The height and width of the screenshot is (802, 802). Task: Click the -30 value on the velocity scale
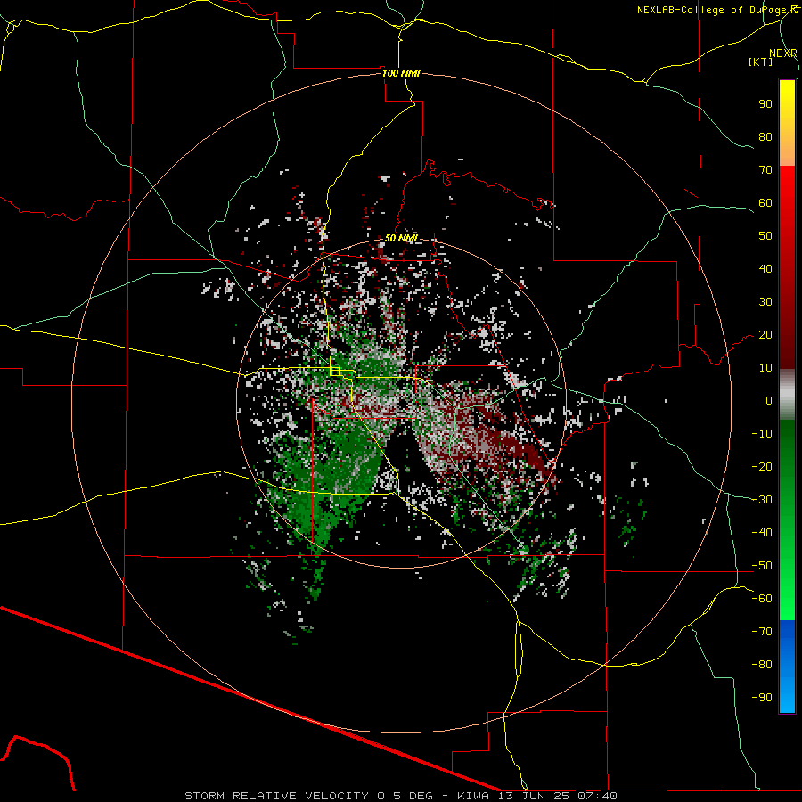[x=762, y=500]
